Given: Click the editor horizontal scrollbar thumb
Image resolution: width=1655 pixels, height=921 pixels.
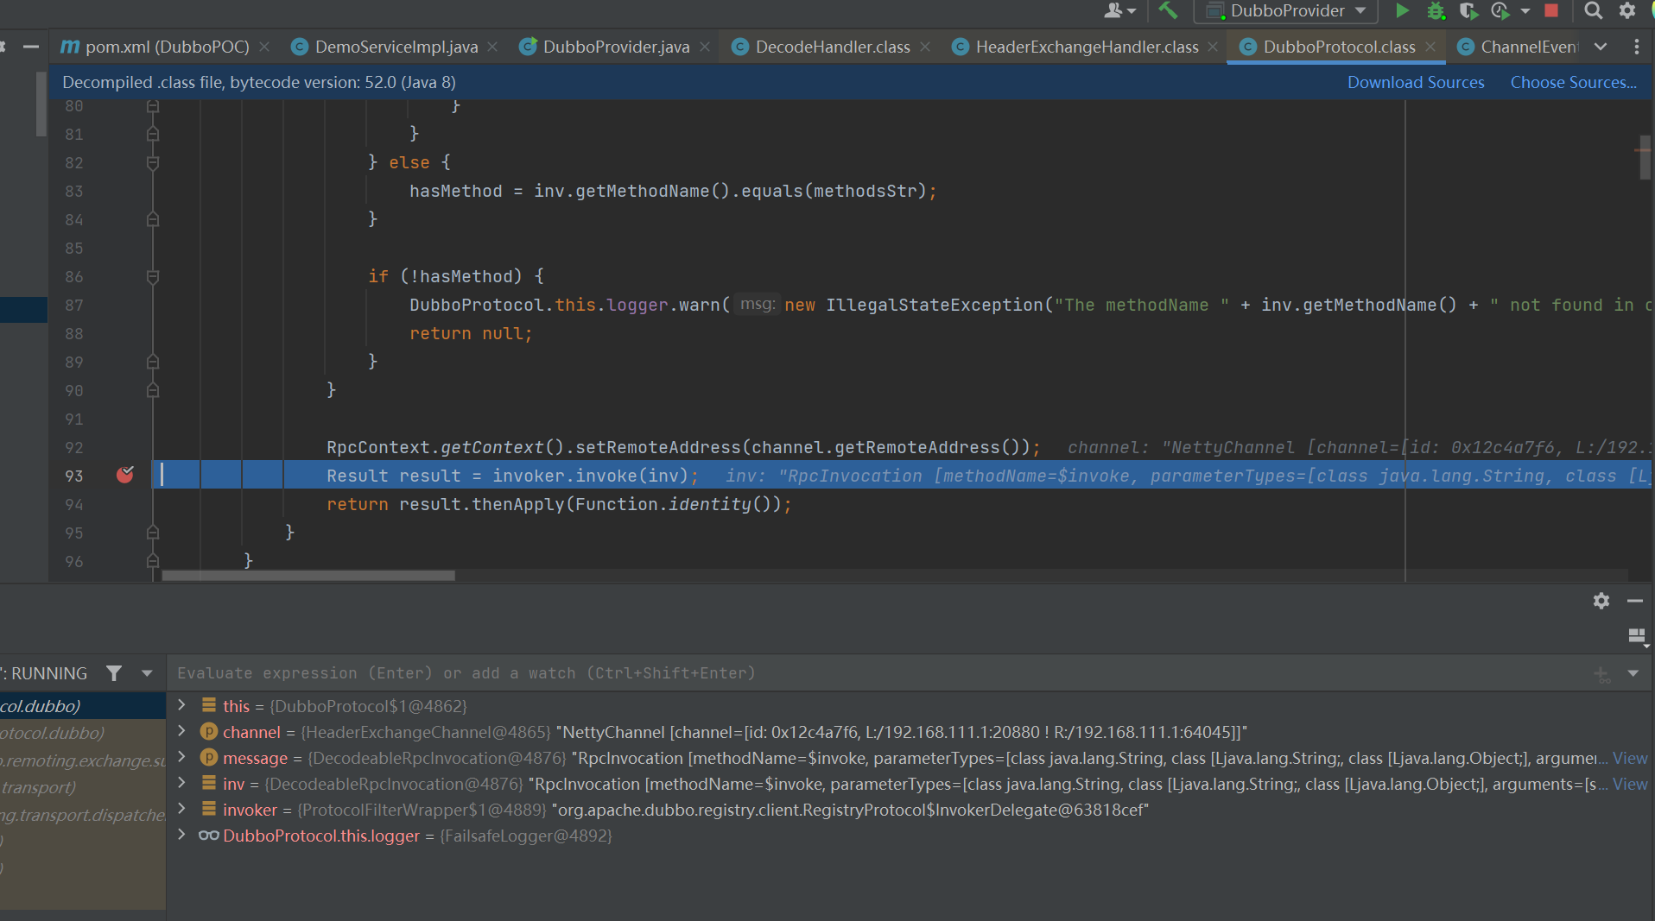Looking at the screenshot, I should [308, 575].
